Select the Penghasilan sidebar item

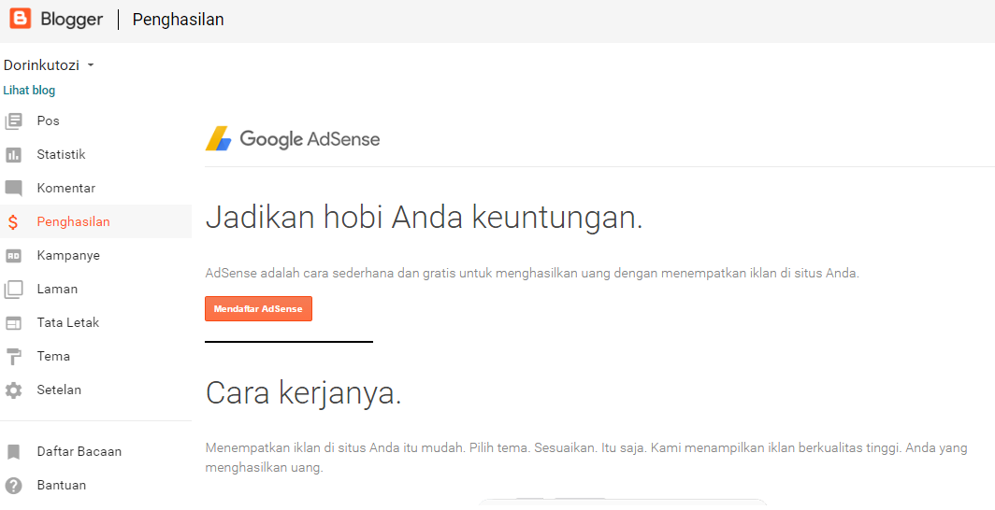pos(95,221)
